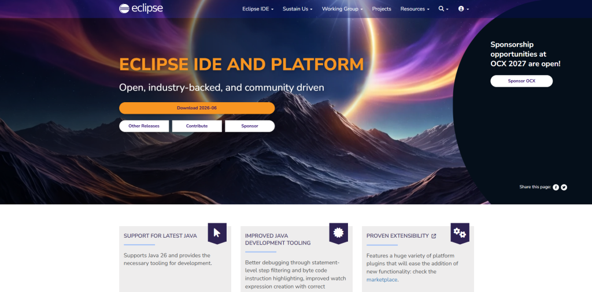This screenshot has height=292, width=592.
Task: Expand the Resources dropdown menu
Action: [415, 9]
